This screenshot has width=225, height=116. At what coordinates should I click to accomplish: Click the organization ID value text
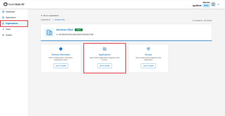(76, 34)
